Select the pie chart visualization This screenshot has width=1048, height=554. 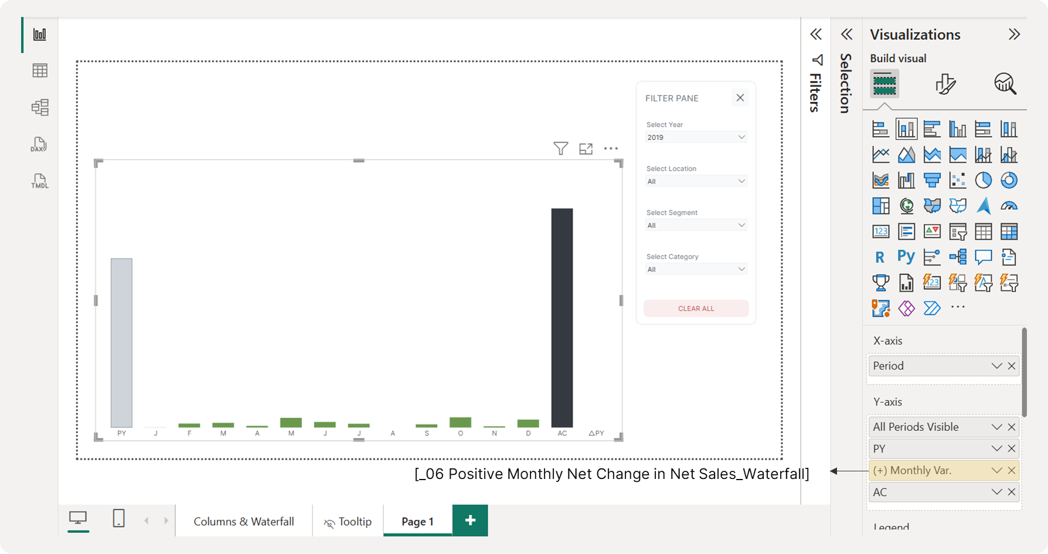tap(983, 180)
